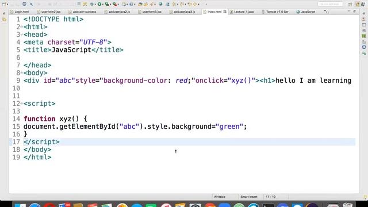
Task: Click the </html> closing tag on line 19
Action: click(37, 157)
